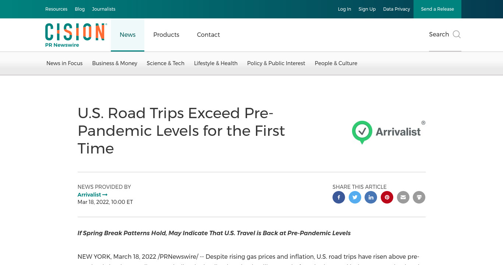Email this article using envelope icon
The image size is (503, 265).
(403, 197)
